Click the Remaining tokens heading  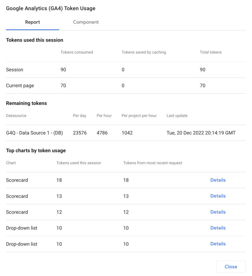point(26,103)
